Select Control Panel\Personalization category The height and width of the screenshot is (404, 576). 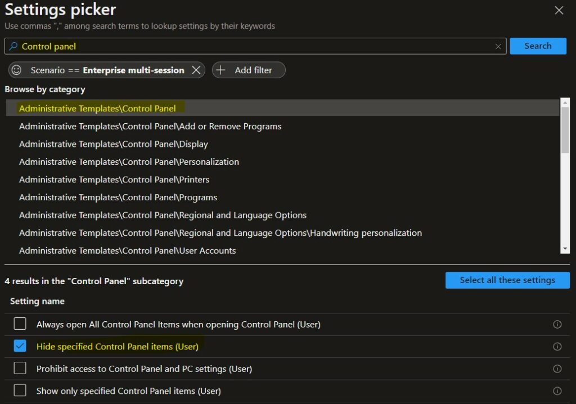pyautogui.click(x=129, y=162)
